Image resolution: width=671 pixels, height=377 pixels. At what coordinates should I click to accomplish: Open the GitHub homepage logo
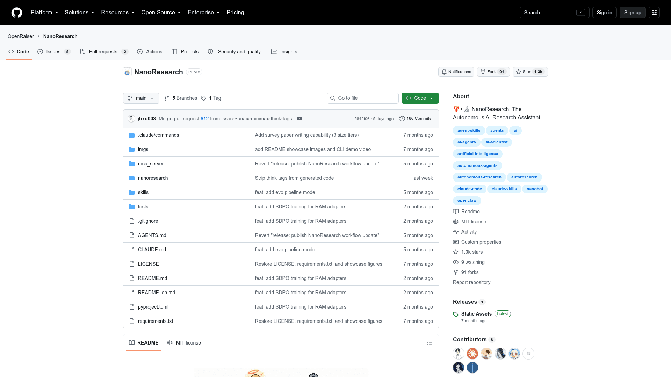click(x=17, y=13)
